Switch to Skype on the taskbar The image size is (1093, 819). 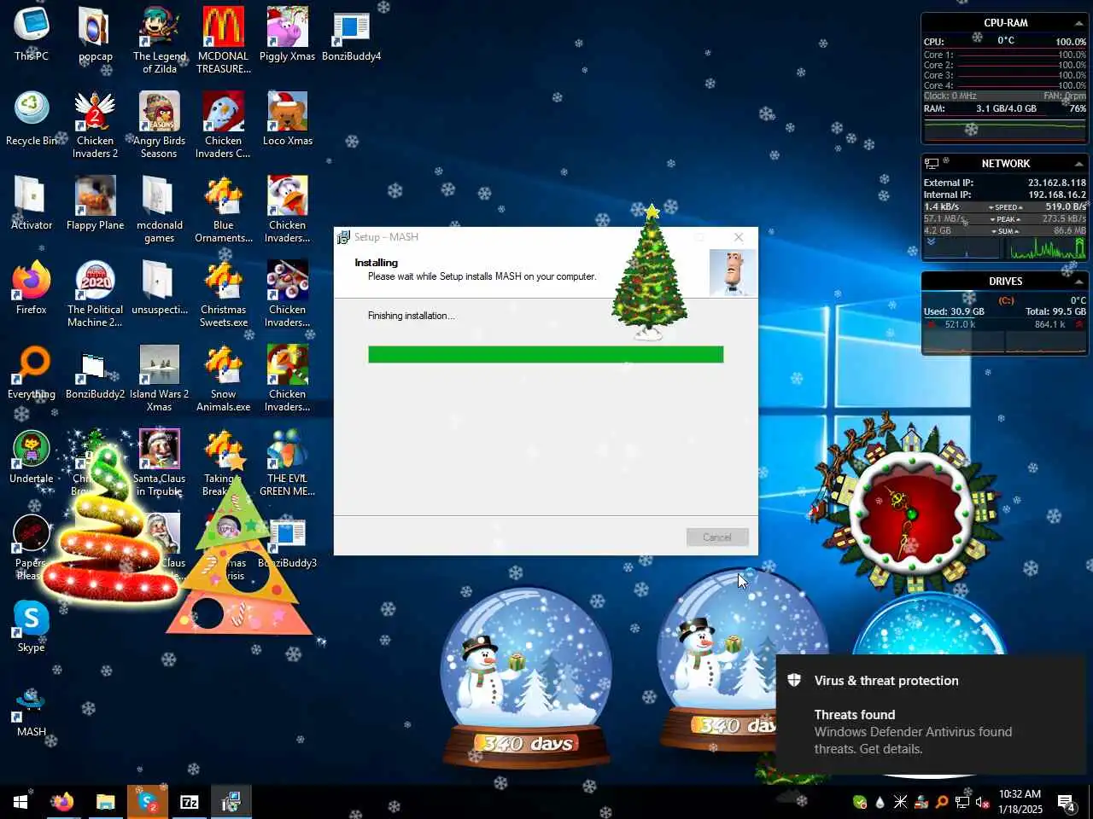click(148, 802)
